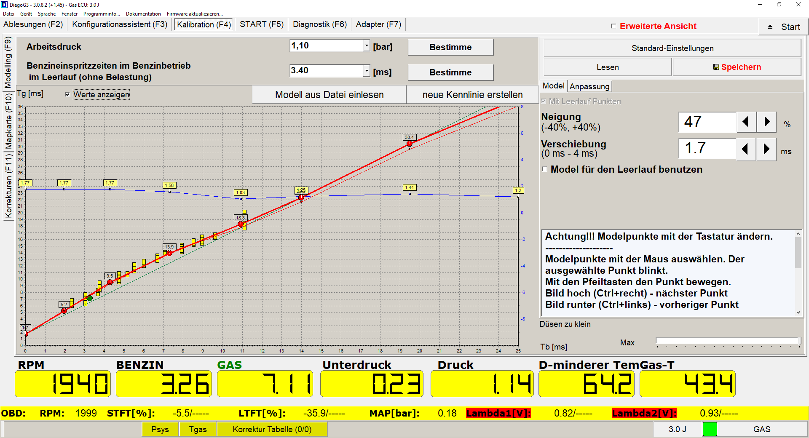Open Korrekturen (F11) side tab

click(x=9, y=185)
